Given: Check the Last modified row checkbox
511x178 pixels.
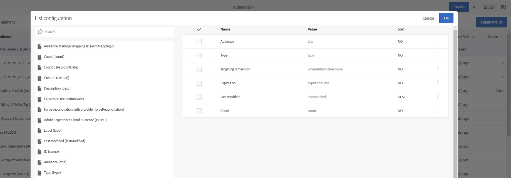Looking at the screenshot, I should click(x=199, y=97).
